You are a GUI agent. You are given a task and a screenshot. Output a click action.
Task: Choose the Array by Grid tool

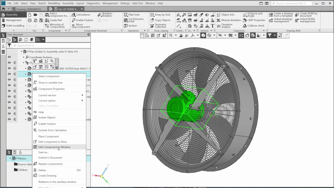tap(152, 15)
